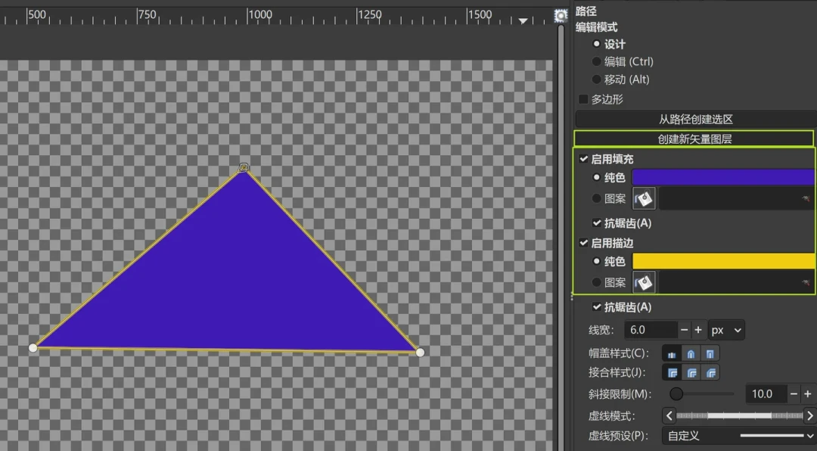Toggle 抗锯齿(A) under the stroke section
Viewport: 817px width, 451px height.
[x=597, y=307]
